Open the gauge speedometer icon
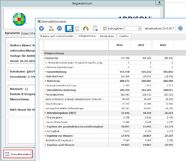Screen dimensions: 186x161 86,28
